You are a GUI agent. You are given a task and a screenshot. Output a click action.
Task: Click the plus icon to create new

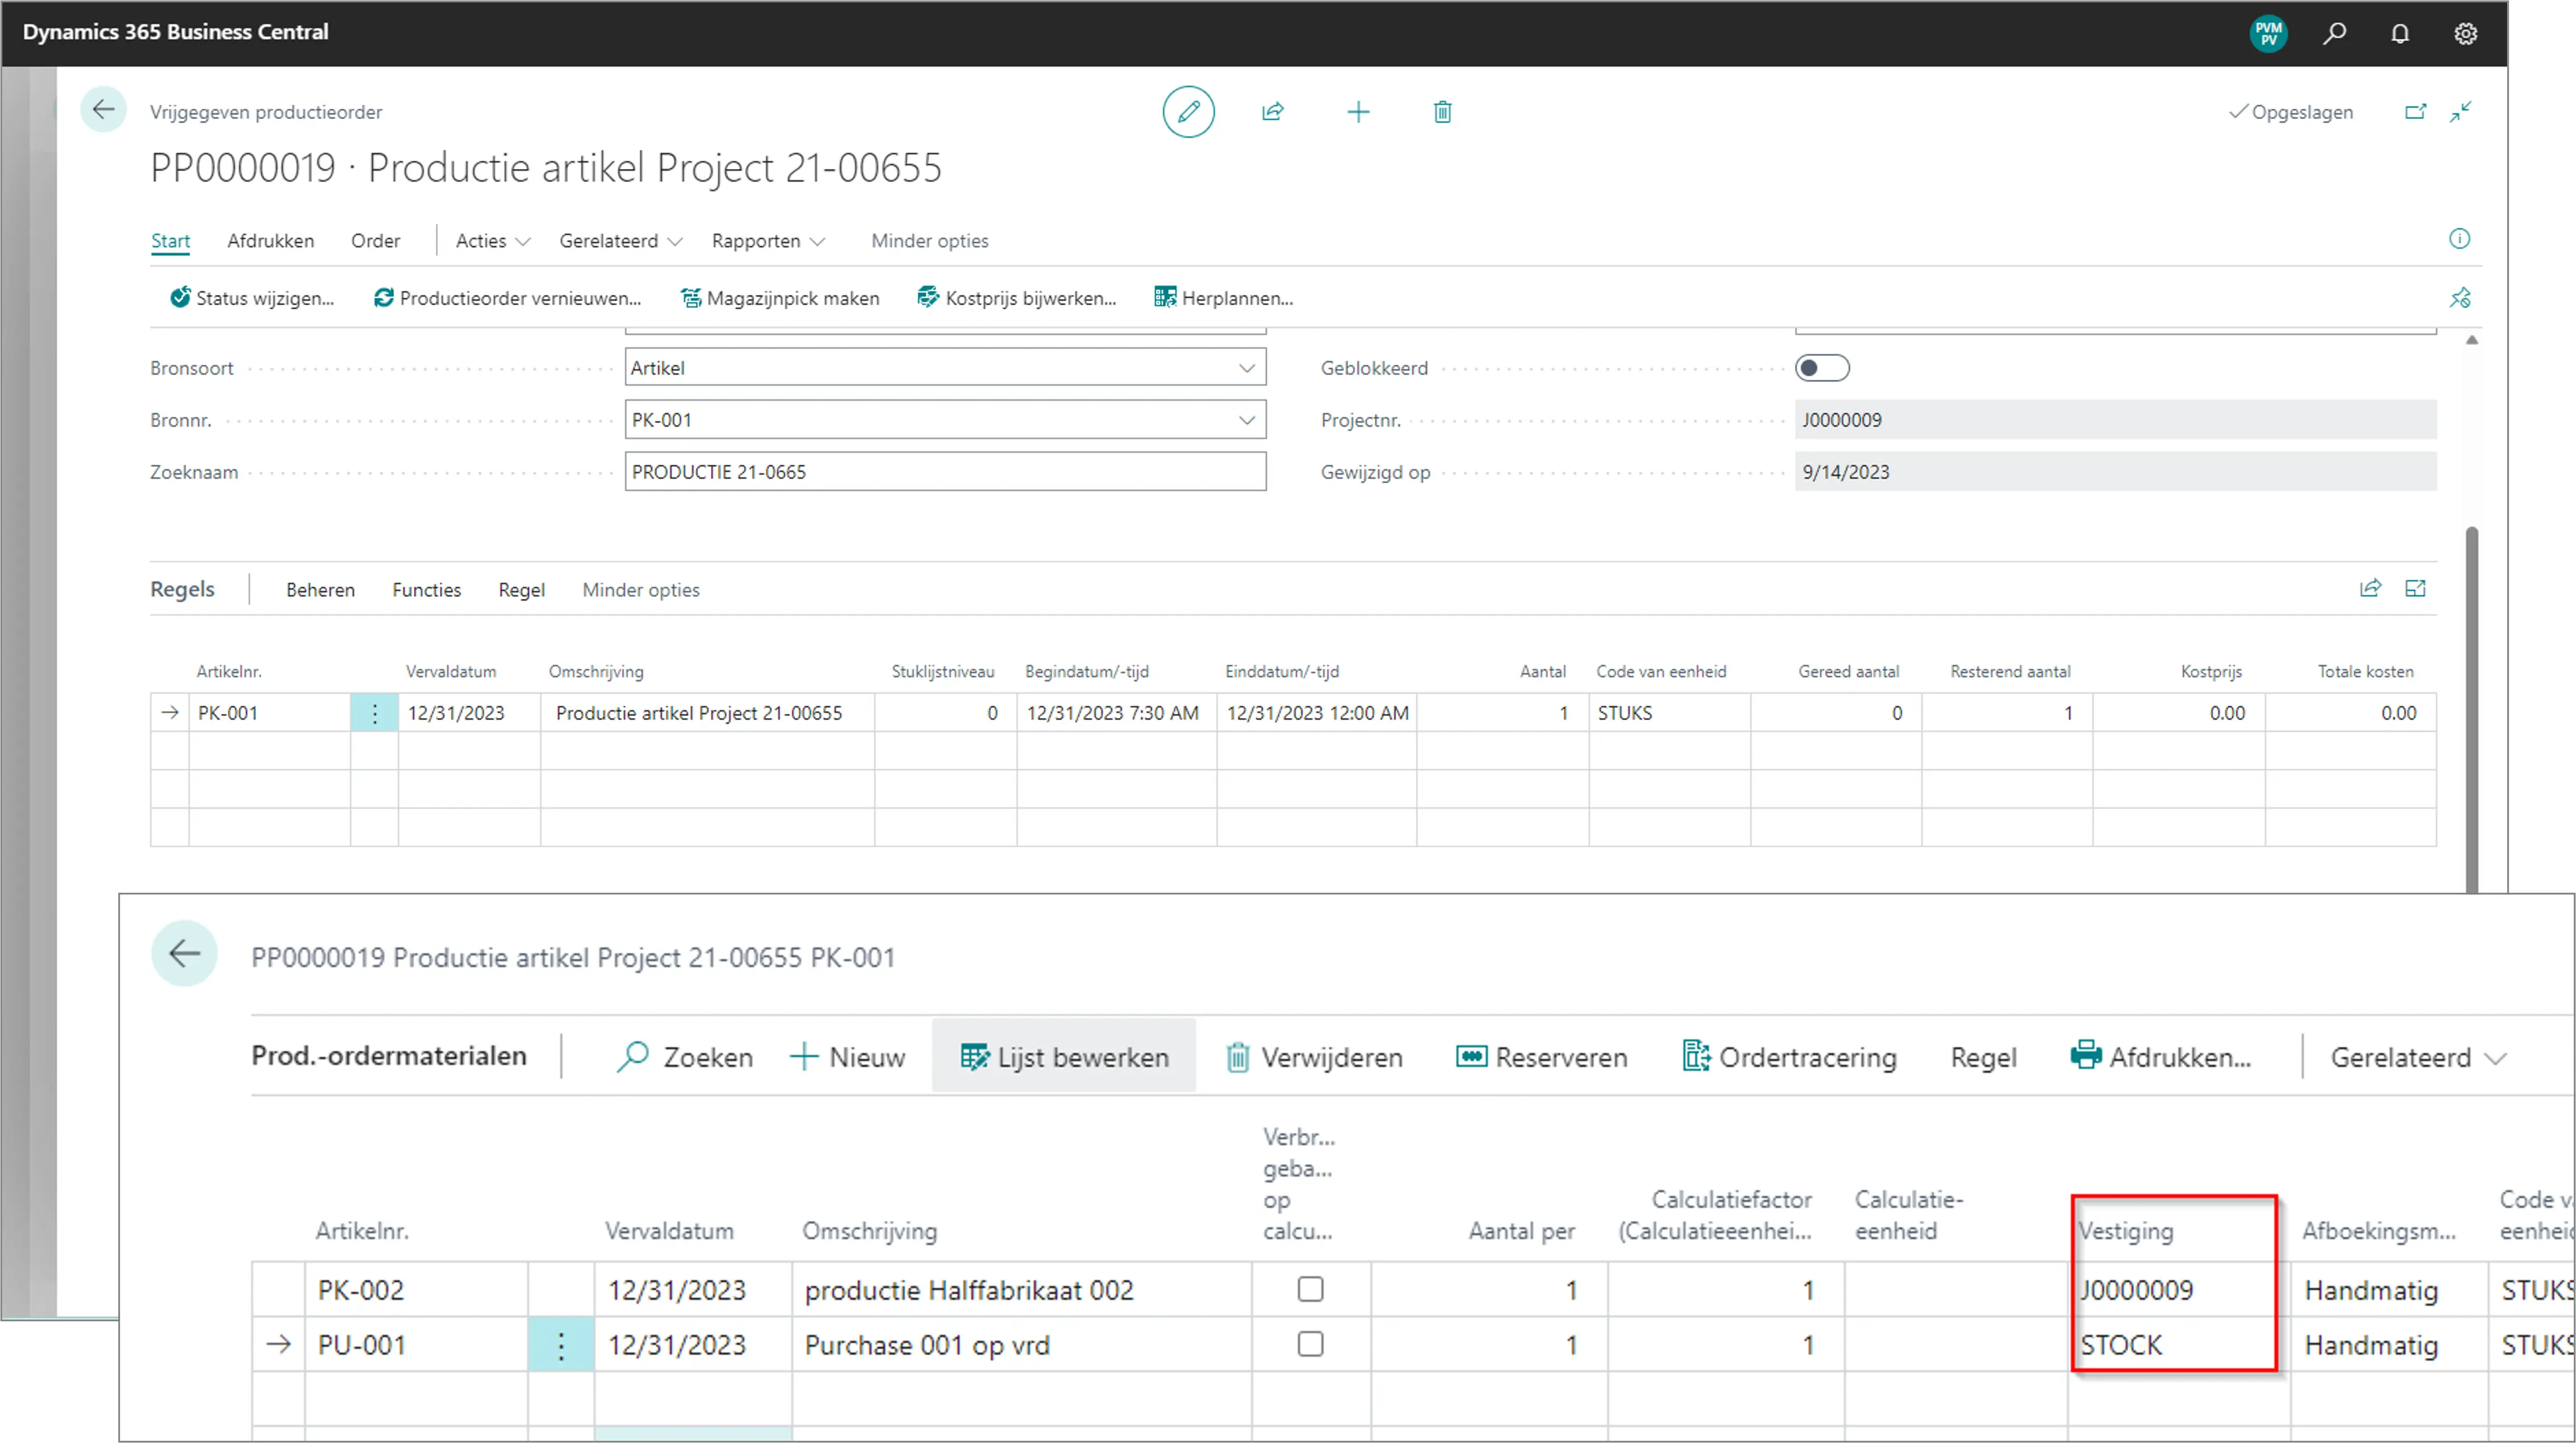[x=1358, y=112]
